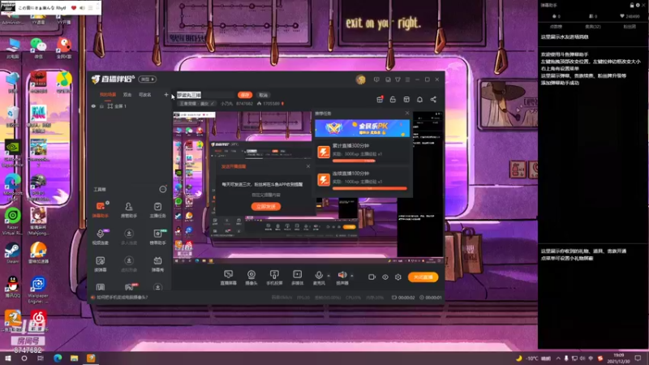This screenshot has height=365, width=649.
Task: Open Windows Start menu
Action: (x=8, y=359)
